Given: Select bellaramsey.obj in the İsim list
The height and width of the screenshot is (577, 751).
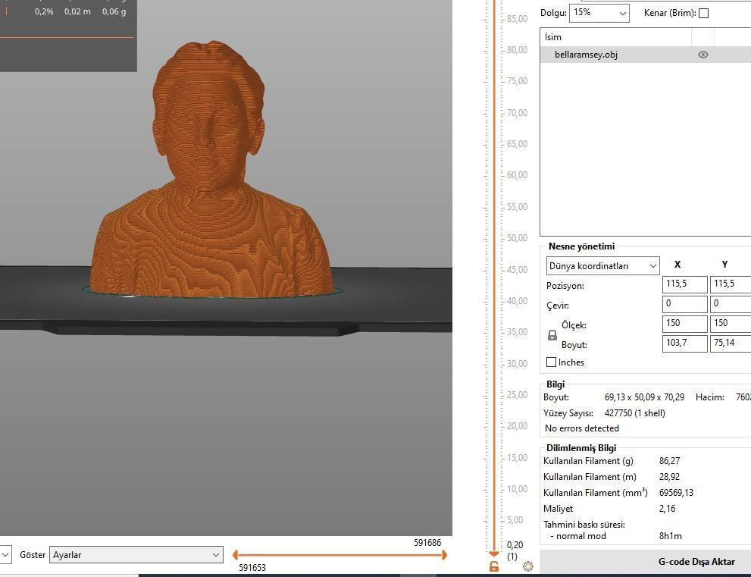Looking at the screenshot, I should [x=586, y=54].
